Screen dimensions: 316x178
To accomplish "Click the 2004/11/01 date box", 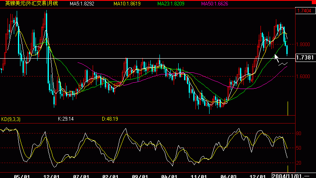I will (x=293, y=176).
